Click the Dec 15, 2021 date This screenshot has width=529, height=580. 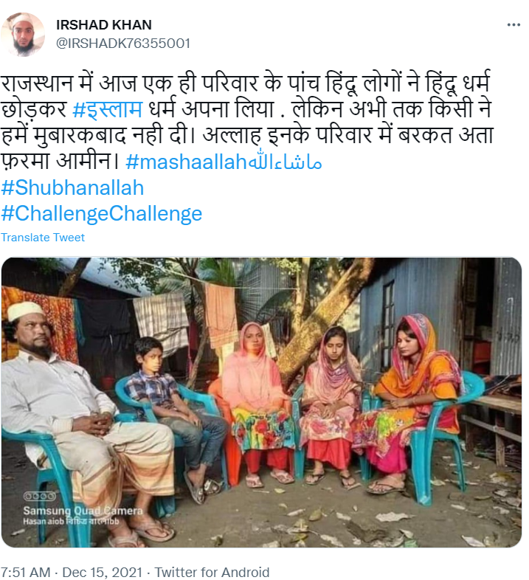click(102, 572)
